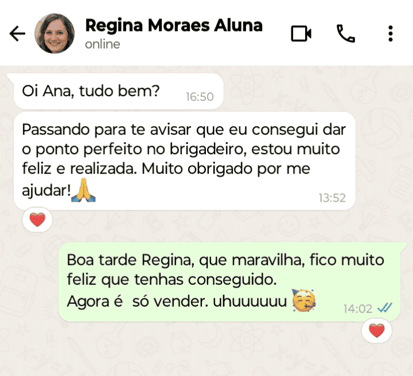Open contact info via Regina Moraes Aluna name

(174, 26)
